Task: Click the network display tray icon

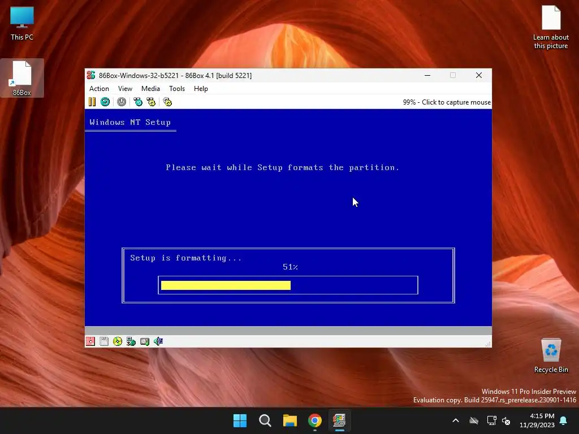Action: click(x=491, y=420)
